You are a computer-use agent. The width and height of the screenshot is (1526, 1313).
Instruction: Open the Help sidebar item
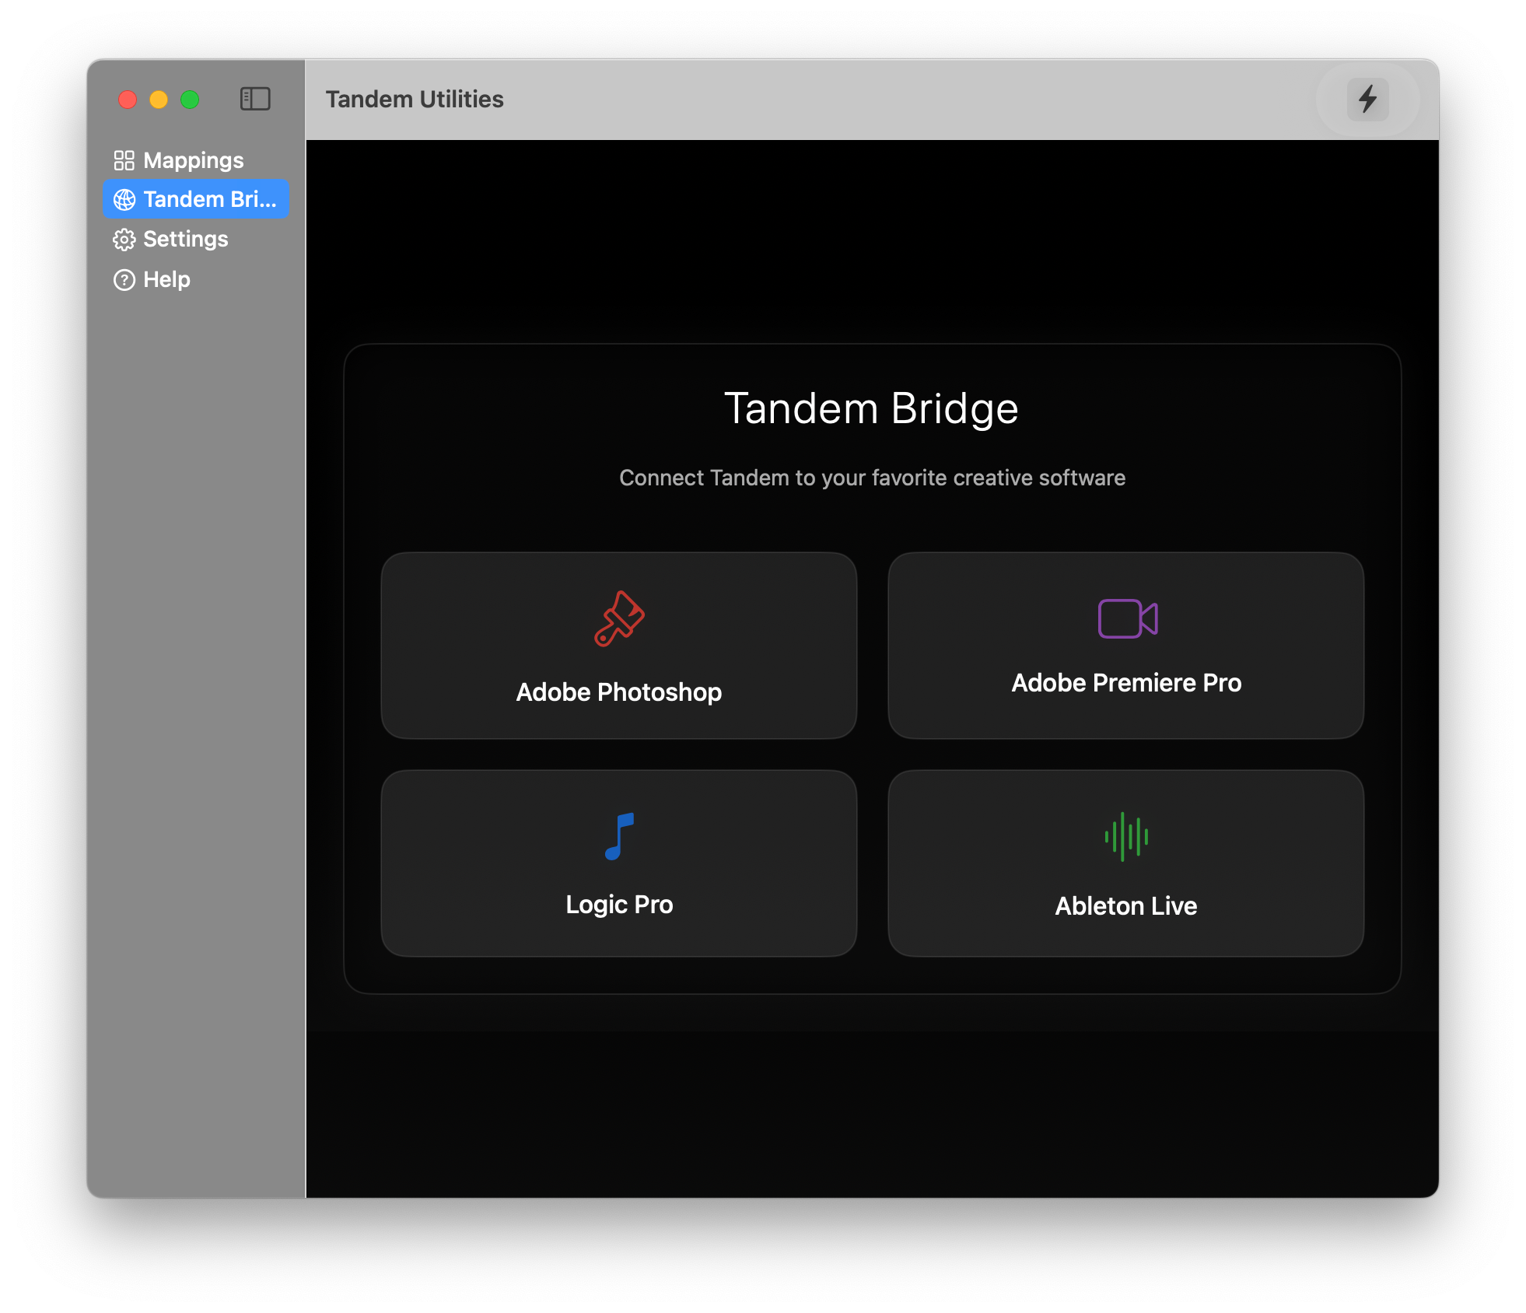click(166, 280)
